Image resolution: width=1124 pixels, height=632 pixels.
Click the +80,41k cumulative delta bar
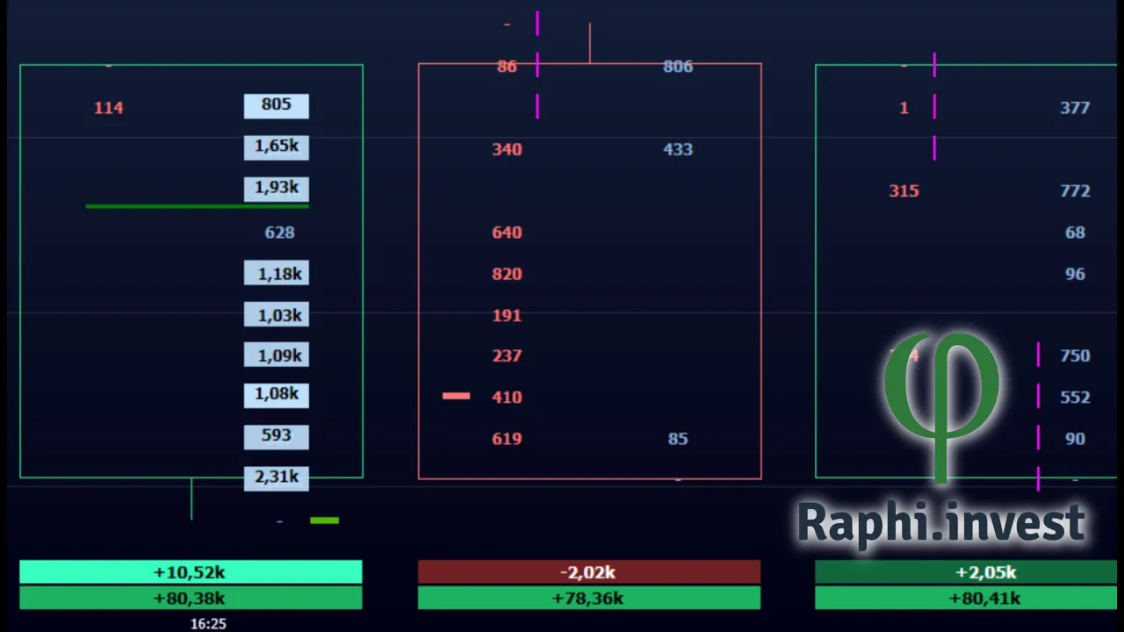[x=966, y=598]
